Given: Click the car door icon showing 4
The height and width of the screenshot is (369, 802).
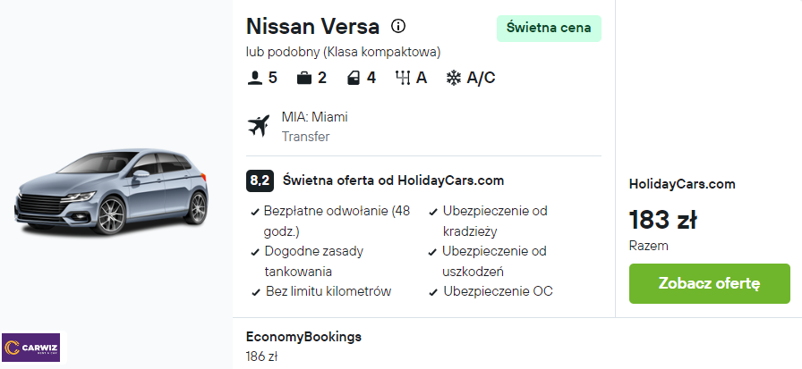Looking at the screenshot, I should click(354, 78).
